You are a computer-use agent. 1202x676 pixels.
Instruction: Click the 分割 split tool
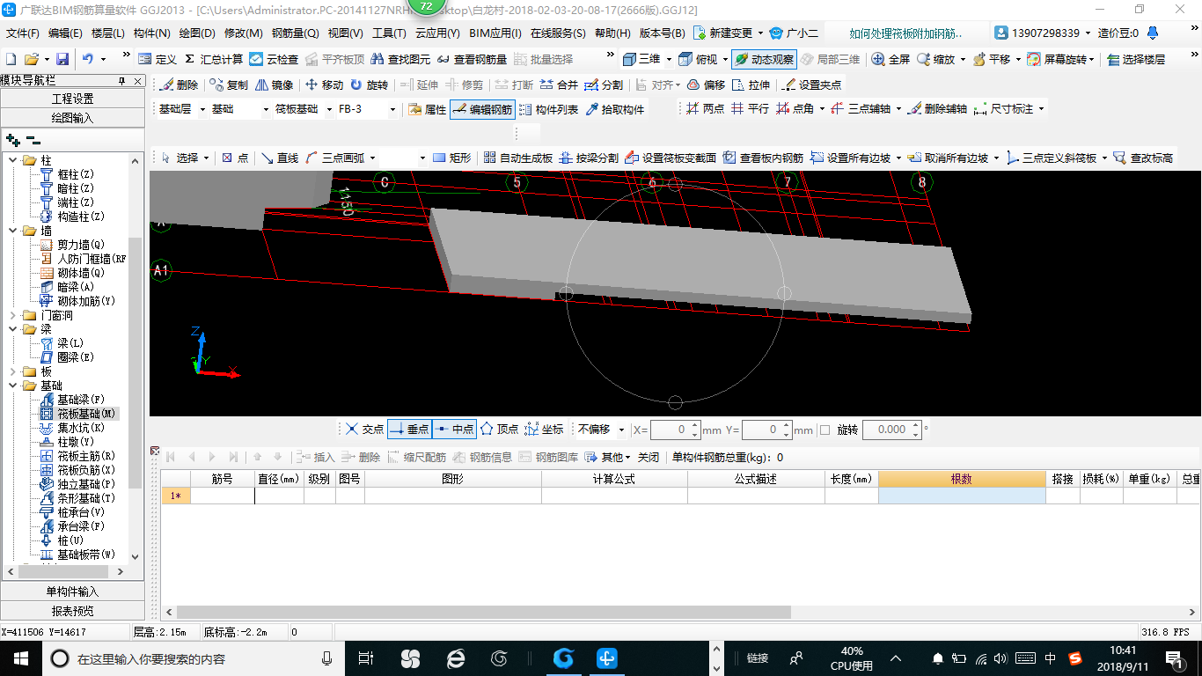[604, 84]
